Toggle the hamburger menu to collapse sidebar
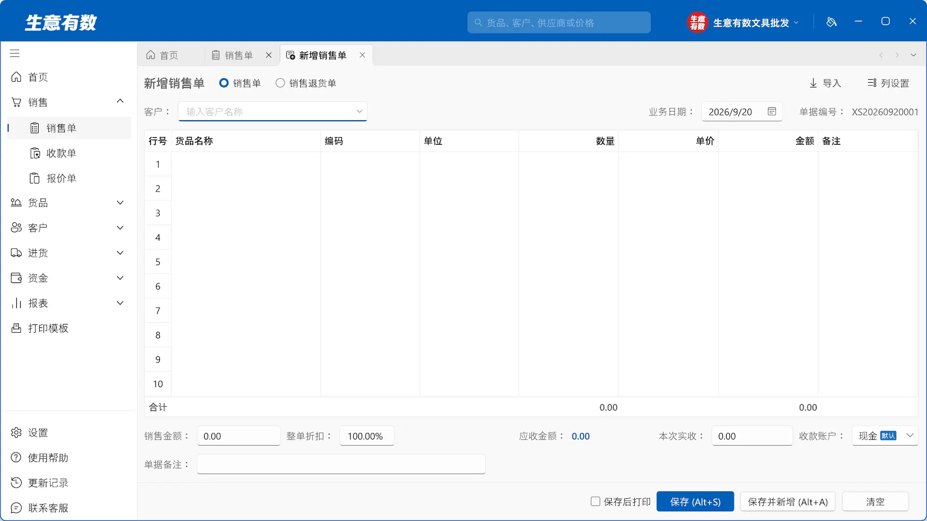Viewport: 927px width, 521px height. pyautogui.click(x=15, y=53)
